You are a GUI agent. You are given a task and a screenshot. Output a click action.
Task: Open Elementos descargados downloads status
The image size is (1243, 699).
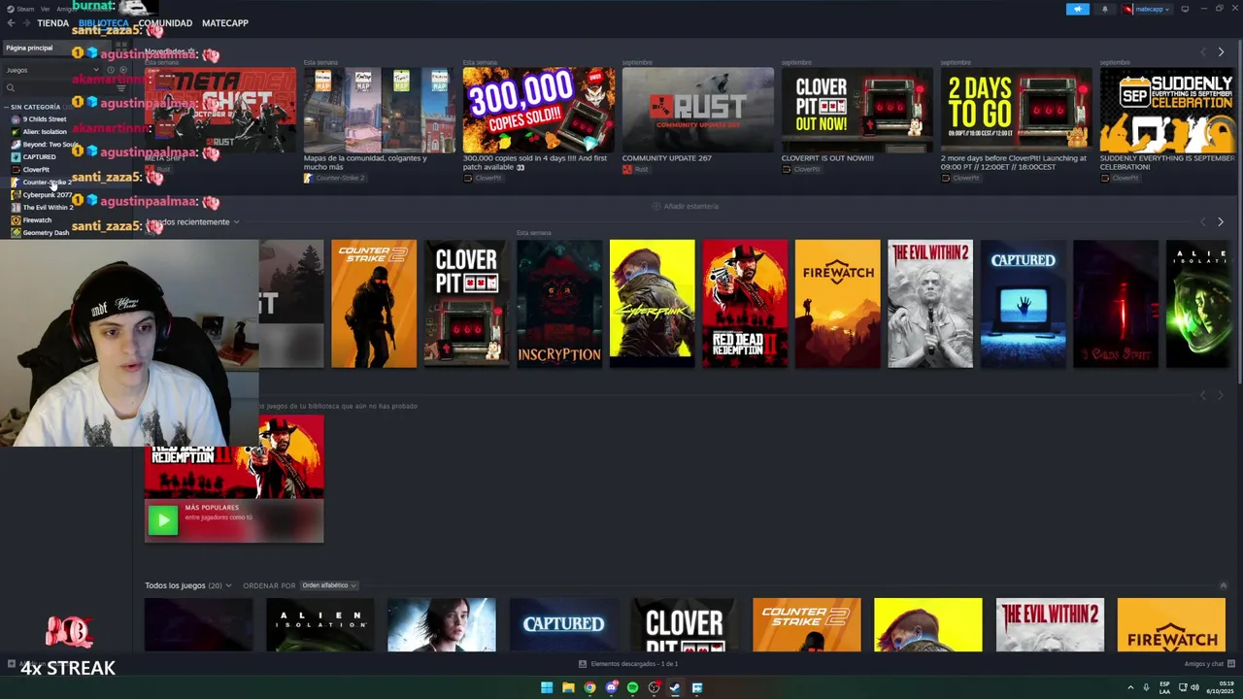pos(628,664)
